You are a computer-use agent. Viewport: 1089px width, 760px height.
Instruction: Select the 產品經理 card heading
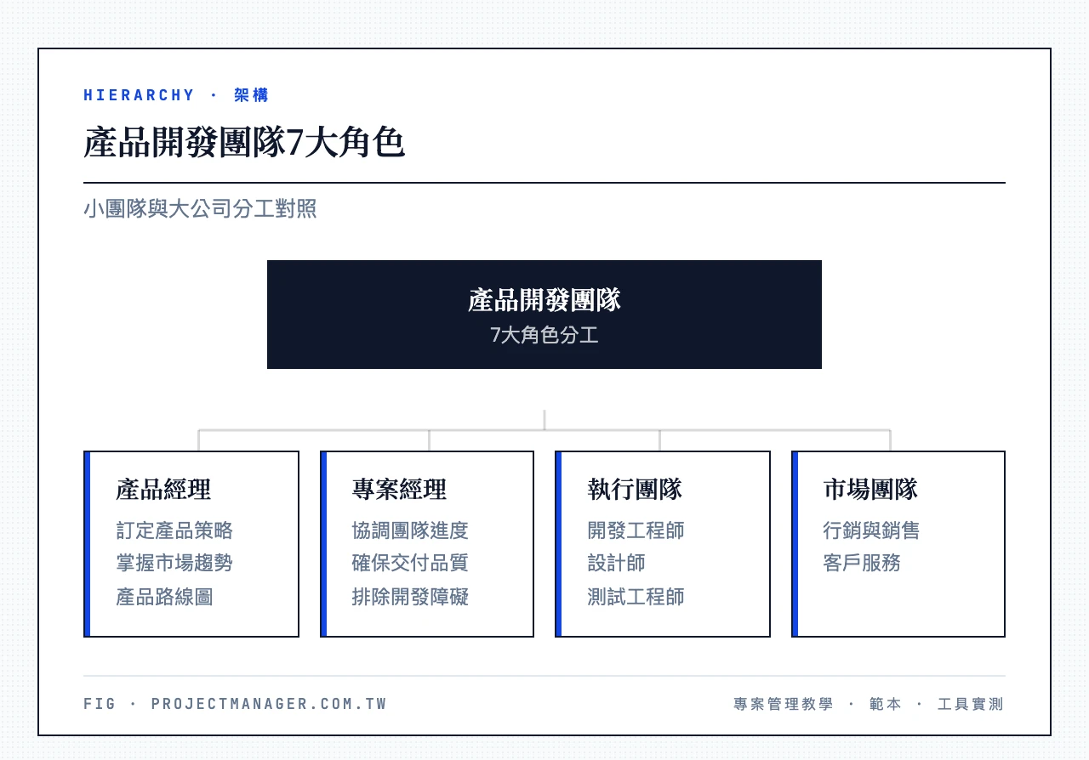pyautogui.click(x=163, y=489)
